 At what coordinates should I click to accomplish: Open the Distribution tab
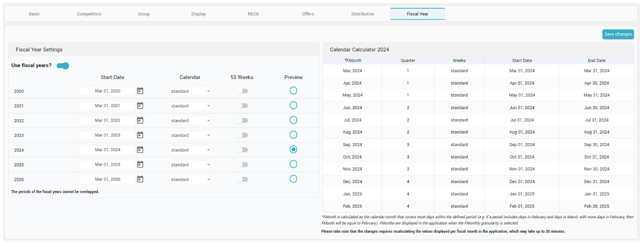tap(362, 14)
